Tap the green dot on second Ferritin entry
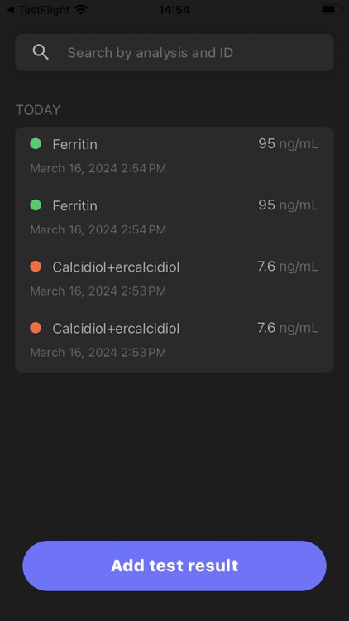Viewport: 349px width, 621px height. (36, 205)
